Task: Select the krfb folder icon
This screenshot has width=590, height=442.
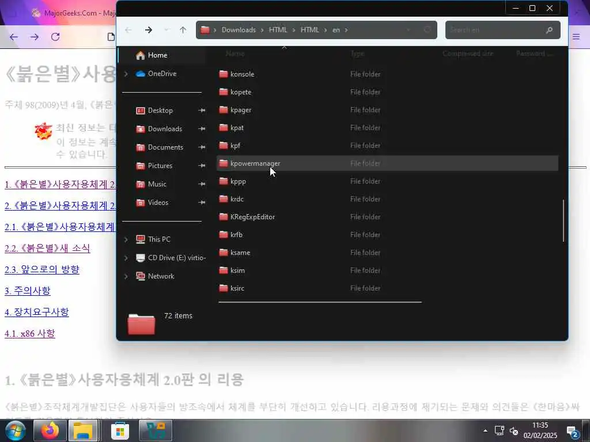Action: click(x=224, y=235)
